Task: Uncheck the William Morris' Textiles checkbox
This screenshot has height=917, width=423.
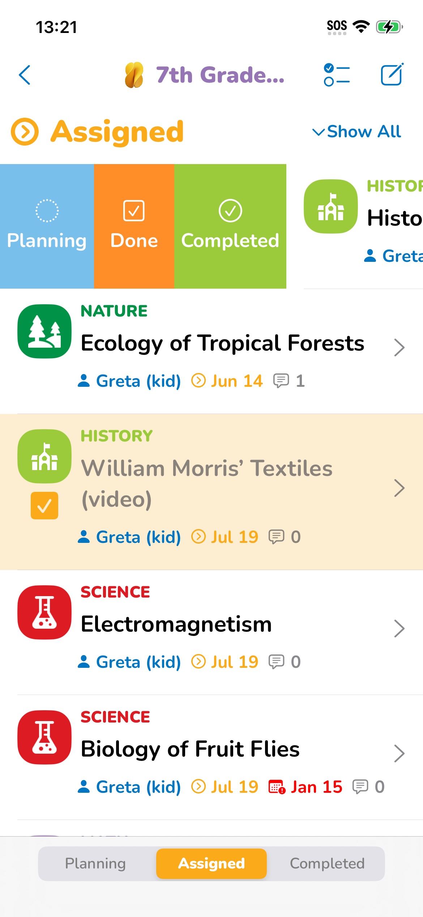Action: tap(44, 505)
